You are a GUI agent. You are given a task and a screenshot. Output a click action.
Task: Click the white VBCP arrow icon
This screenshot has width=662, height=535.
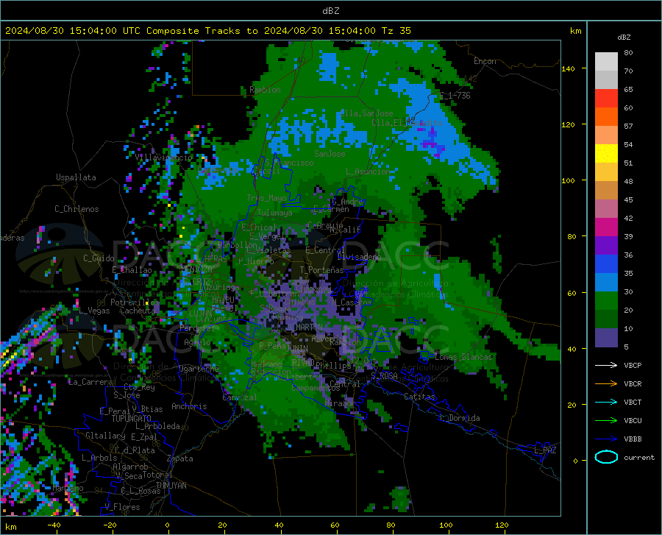606,365
